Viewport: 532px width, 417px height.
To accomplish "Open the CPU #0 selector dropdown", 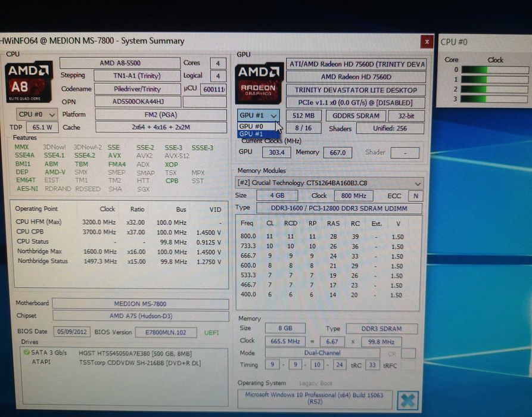I will [x=37, y=114].
